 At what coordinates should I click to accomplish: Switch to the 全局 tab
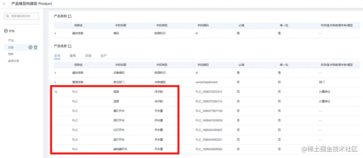coord(57,56)
